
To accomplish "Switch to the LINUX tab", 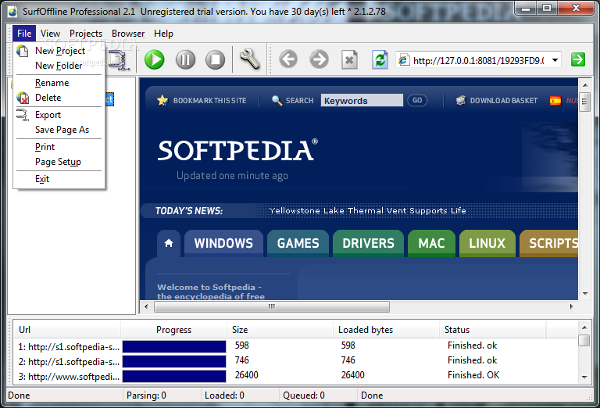I will tap(487, 243).
